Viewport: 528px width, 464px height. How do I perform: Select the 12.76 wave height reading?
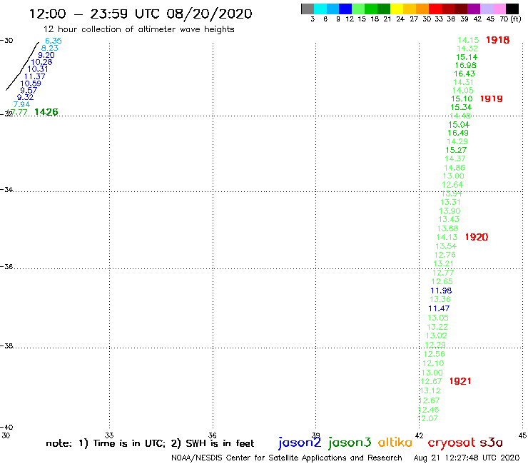pos(445,255)
